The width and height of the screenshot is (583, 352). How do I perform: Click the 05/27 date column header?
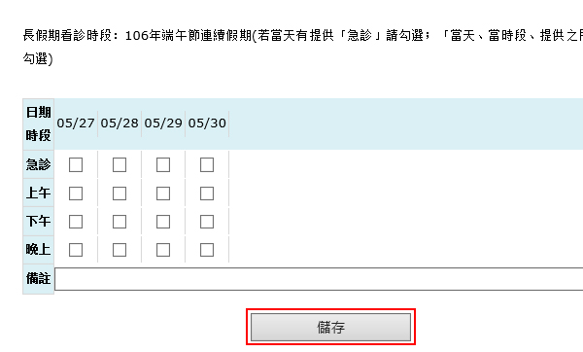point(76,123)
